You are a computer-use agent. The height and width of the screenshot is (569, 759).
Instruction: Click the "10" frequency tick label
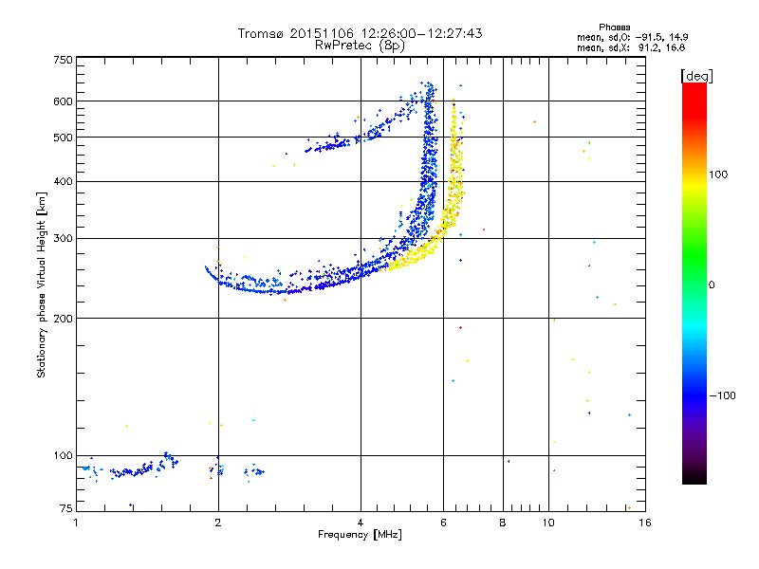click(x=548, y=523)
